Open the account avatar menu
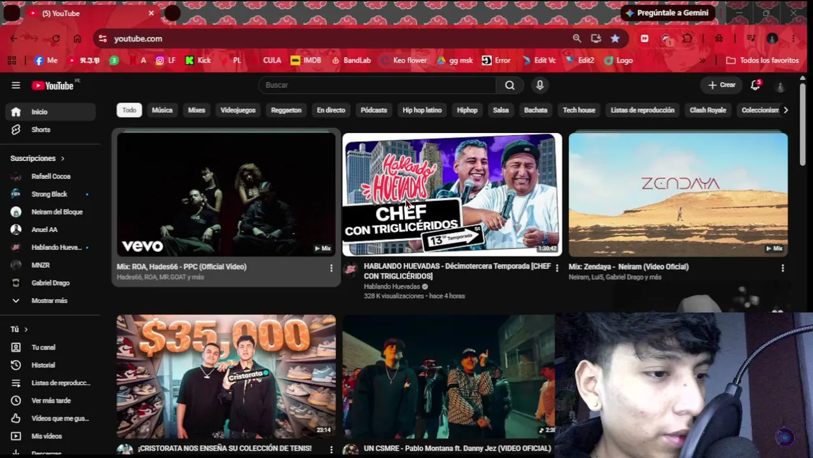 781,86
